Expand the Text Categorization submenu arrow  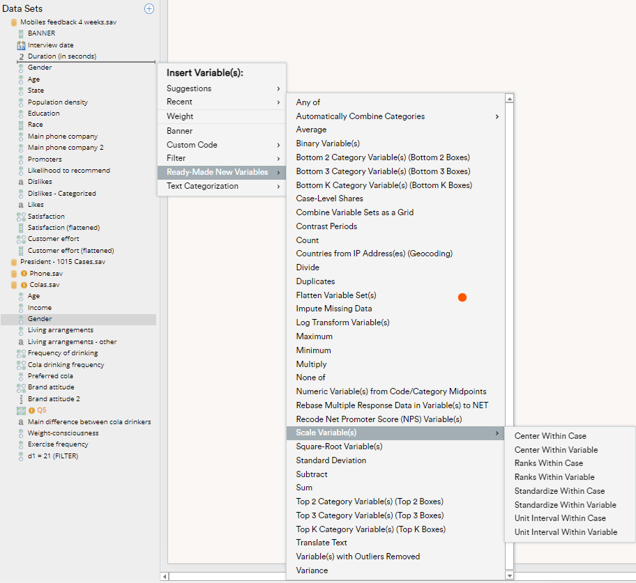[x=278, y=187]
